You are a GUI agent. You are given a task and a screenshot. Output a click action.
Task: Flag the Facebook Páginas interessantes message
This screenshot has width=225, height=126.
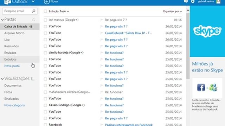(102, 125)
